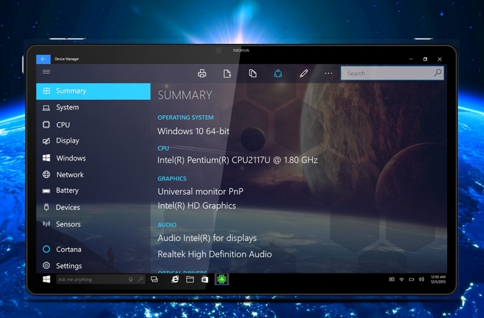Minimize the Device Manager window
Image resolution: width=484 pixels, height=318 pixels.
point(411,59)
